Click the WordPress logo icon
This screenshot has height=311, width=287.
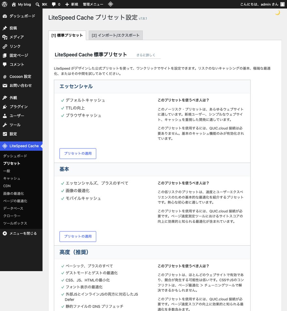pyautogui.click(x=5, y=4)
